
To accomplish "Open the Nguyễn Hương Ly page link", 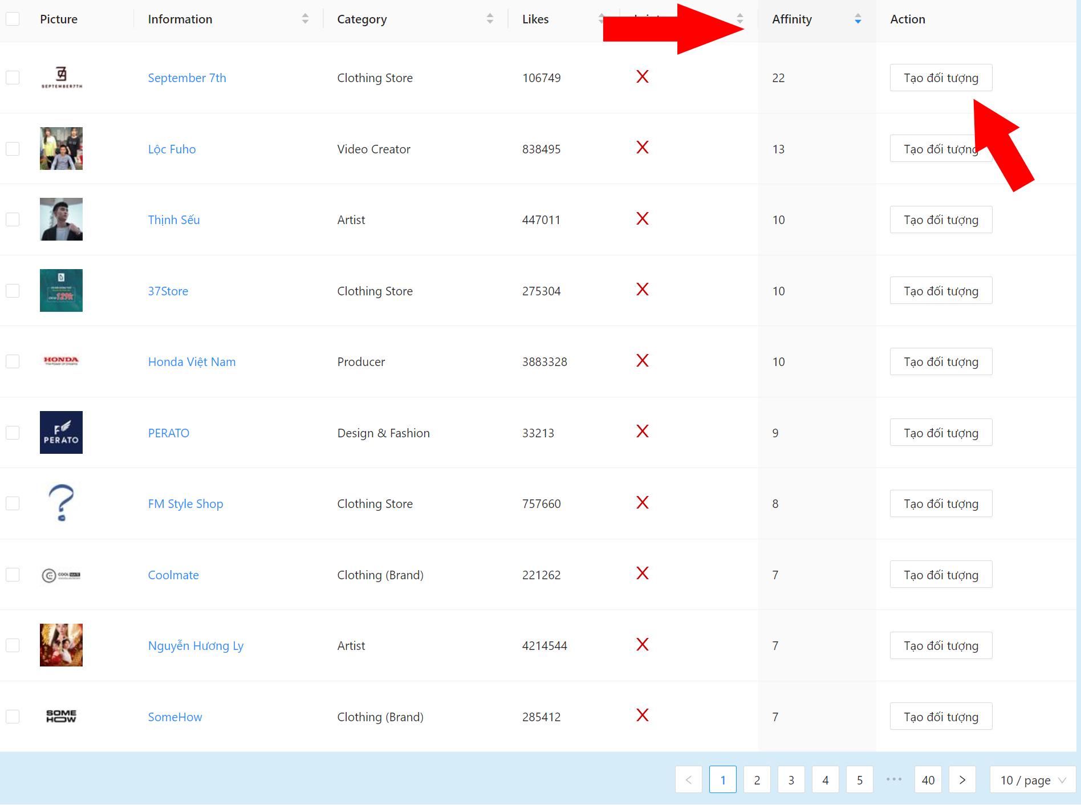I will (196, 645).
